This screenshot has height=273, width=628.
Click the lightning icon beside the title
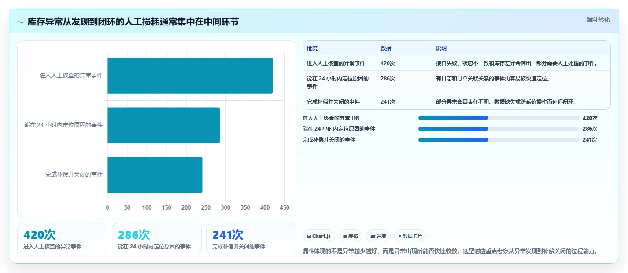pyautogui.click(x=21, y=22)
